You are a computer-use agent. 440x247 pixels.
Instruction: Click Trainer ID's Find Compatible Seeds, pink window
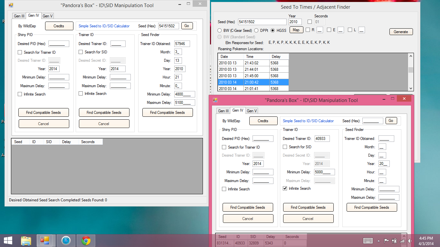308,207
